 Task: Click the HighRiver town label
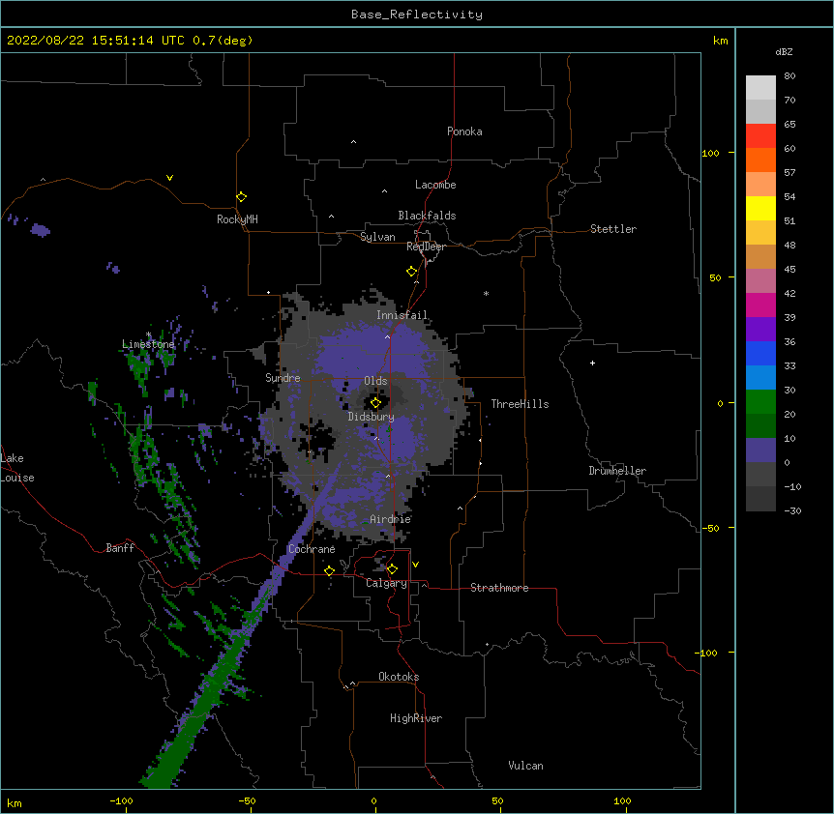click(x=416, y=718)
